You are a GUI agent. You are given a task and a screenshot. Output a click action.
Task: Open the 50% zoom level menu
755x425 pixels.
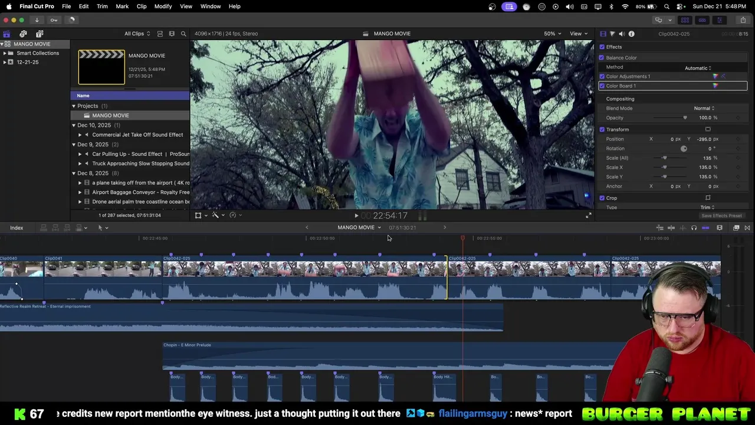pyautogui.click(x=553, y=34)
